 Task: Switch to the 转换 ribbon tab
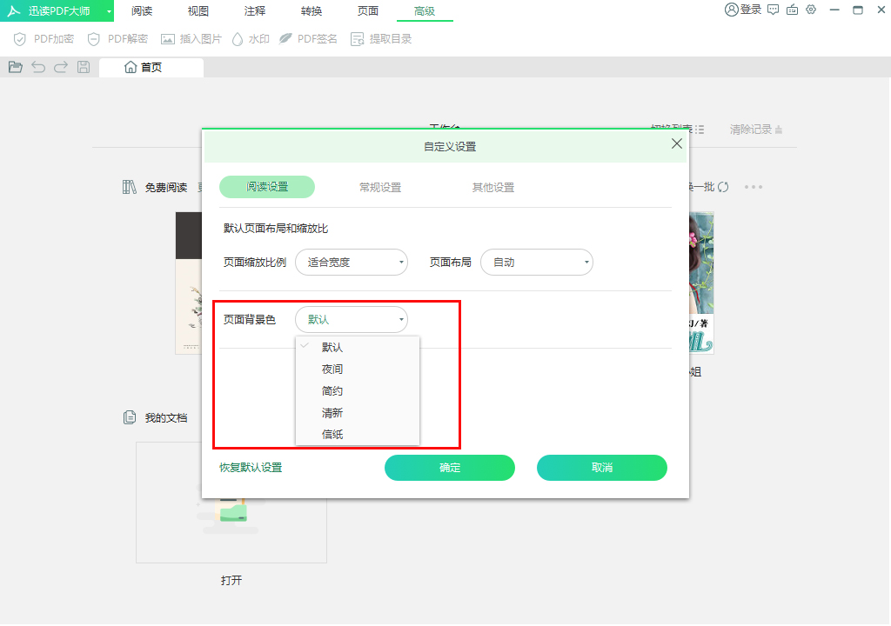311,11
